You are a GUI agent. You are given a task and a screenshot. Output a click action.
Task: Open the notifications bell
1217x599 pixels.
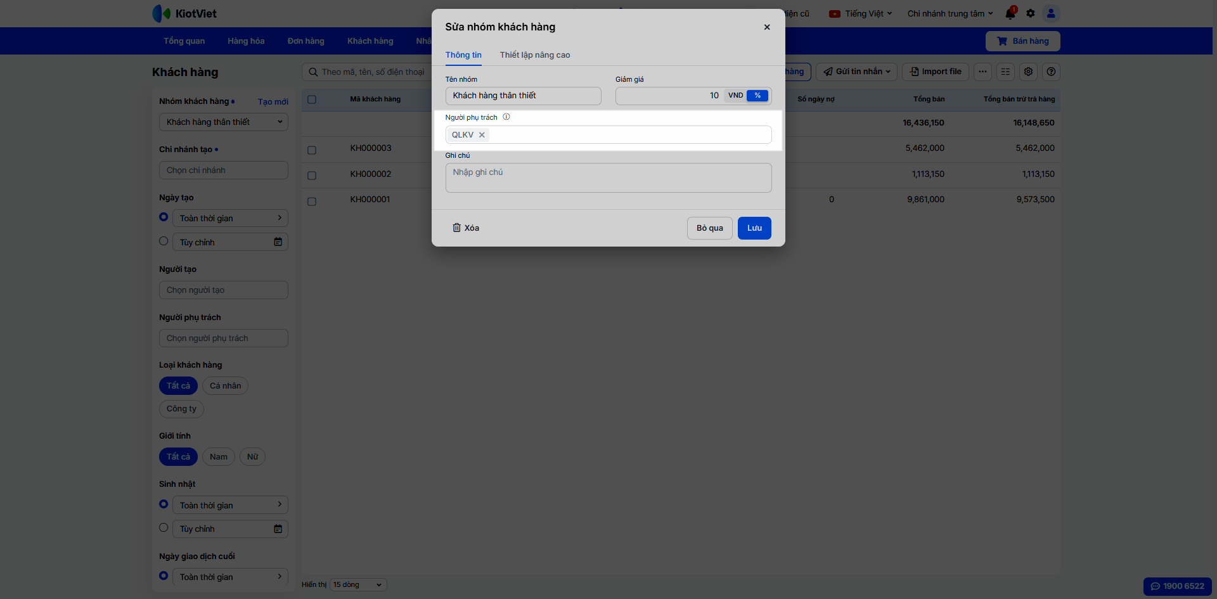(x=1010, y=13)
